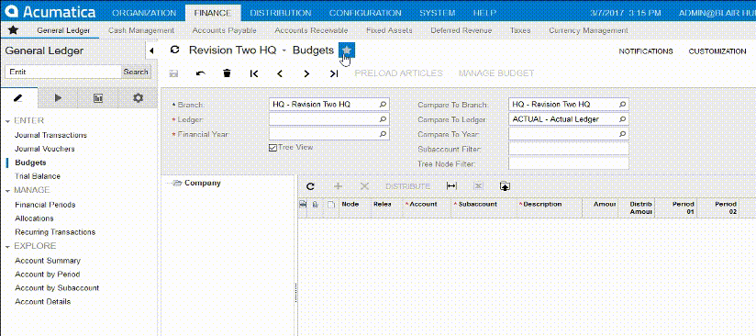This screenshot has height=336, width=756.
Task: Open Account Summary link
Action: click(48, 260)
